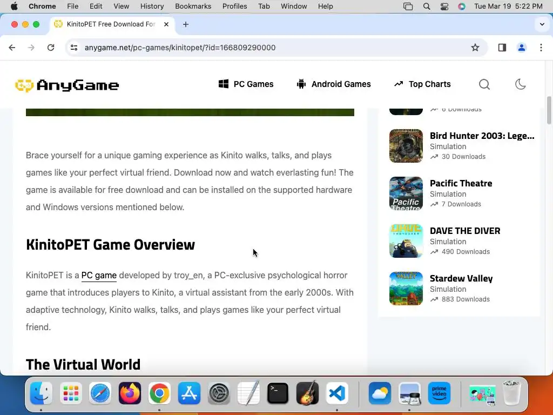Screen dimensions: 553x415
Task: Reload the page
Action: pyautogui.click(x=51, y=48)
